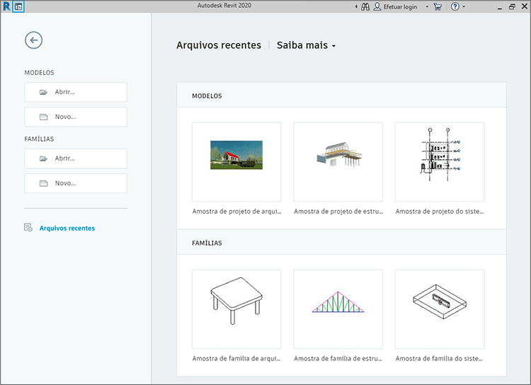The width and height of the screenshot is (531, 385).
Task: Click the recent files sidebar icon
Action: [28, 228]
